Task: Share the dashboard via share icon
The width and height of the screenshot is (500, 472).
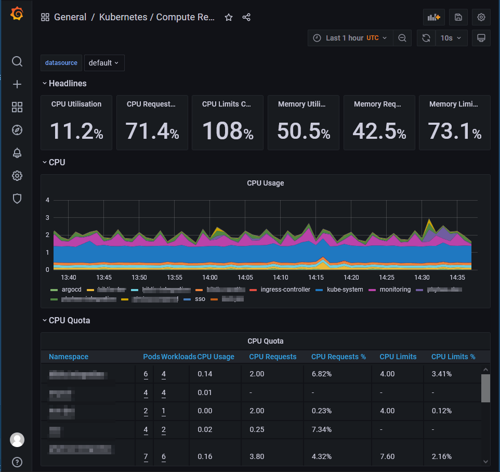Action: 246,17
